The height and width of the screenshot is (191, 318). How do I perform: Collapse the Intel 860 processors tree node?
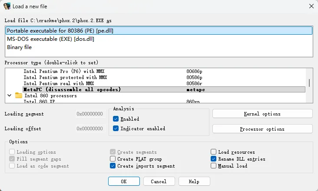[x=9, y=95]
